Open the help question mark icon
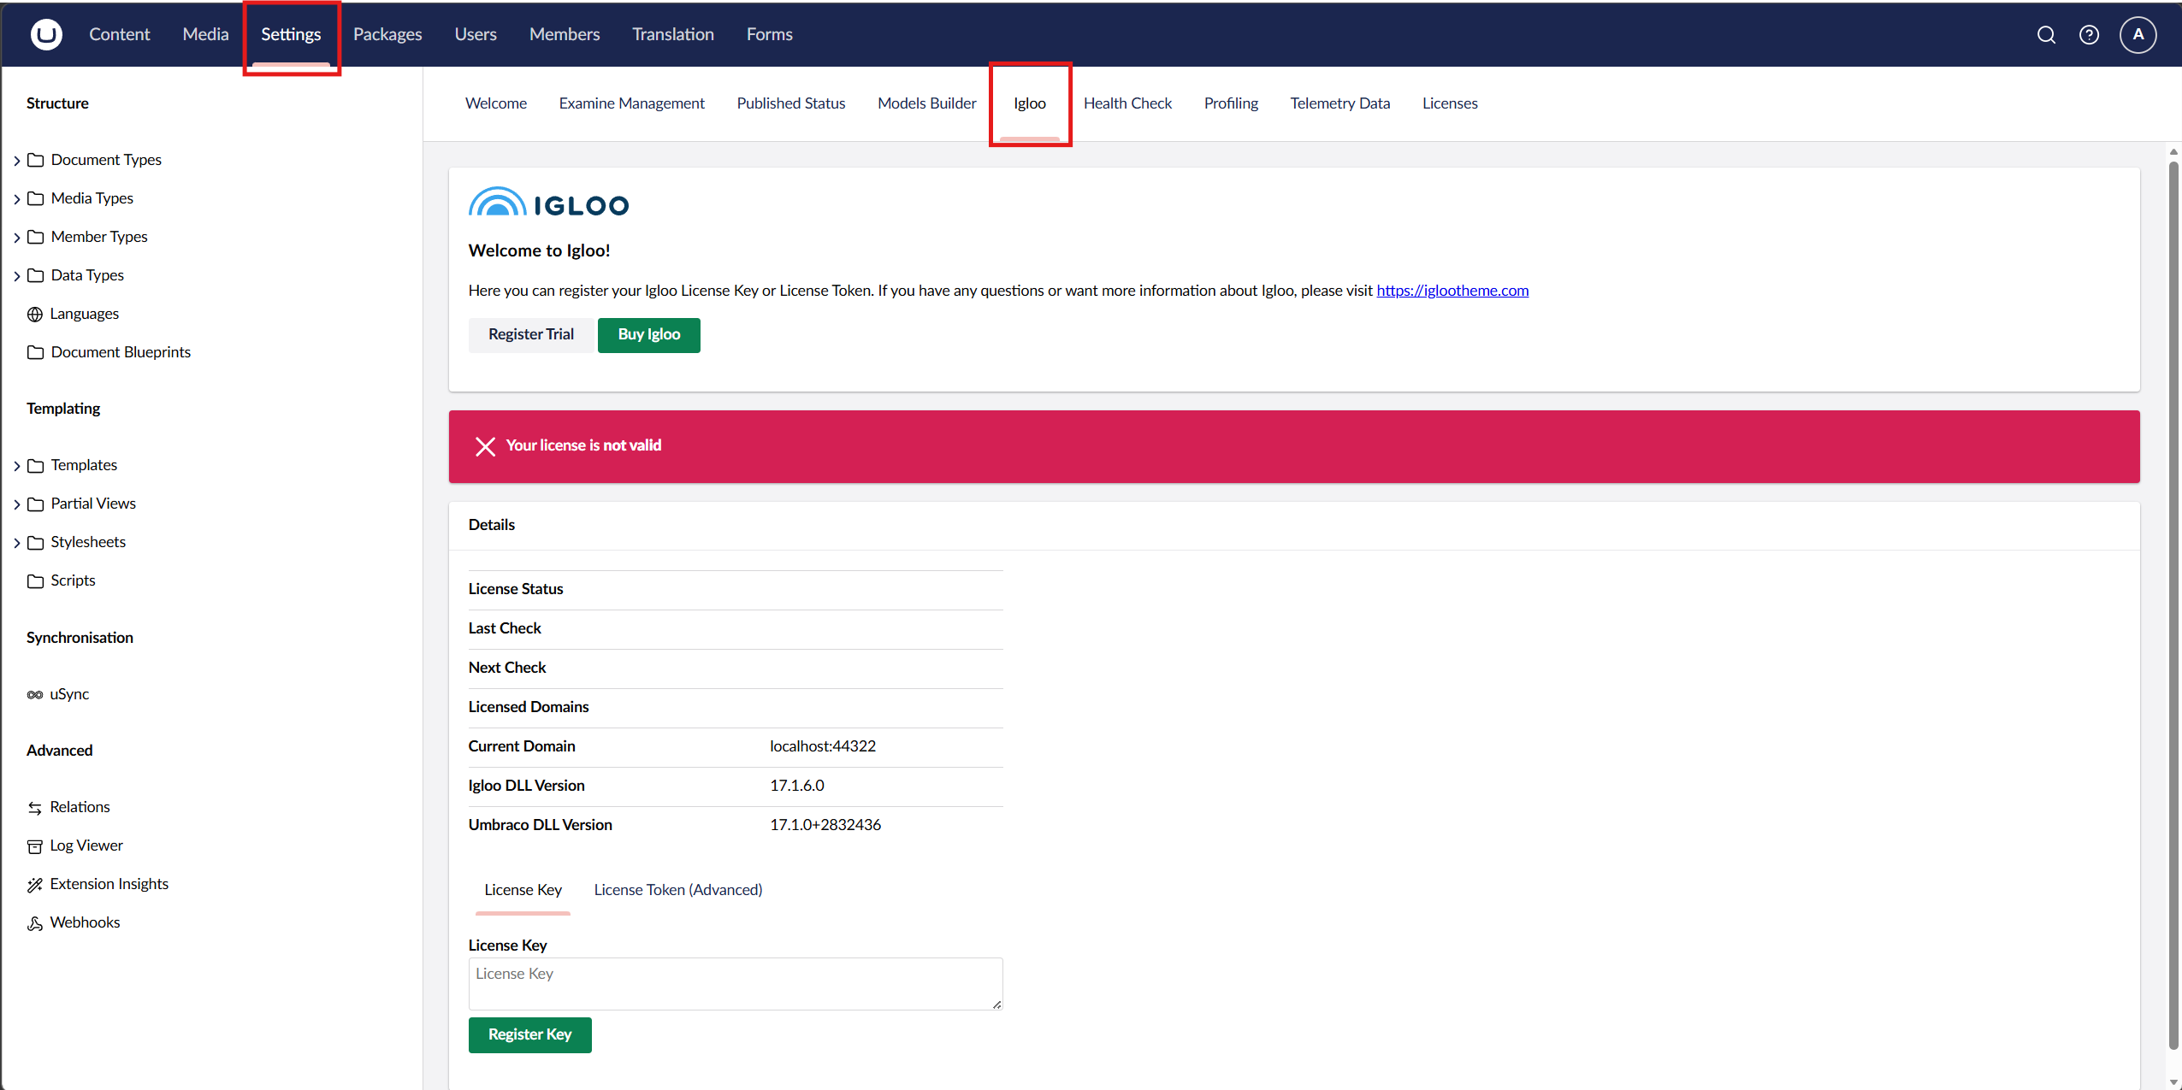 2089,34
